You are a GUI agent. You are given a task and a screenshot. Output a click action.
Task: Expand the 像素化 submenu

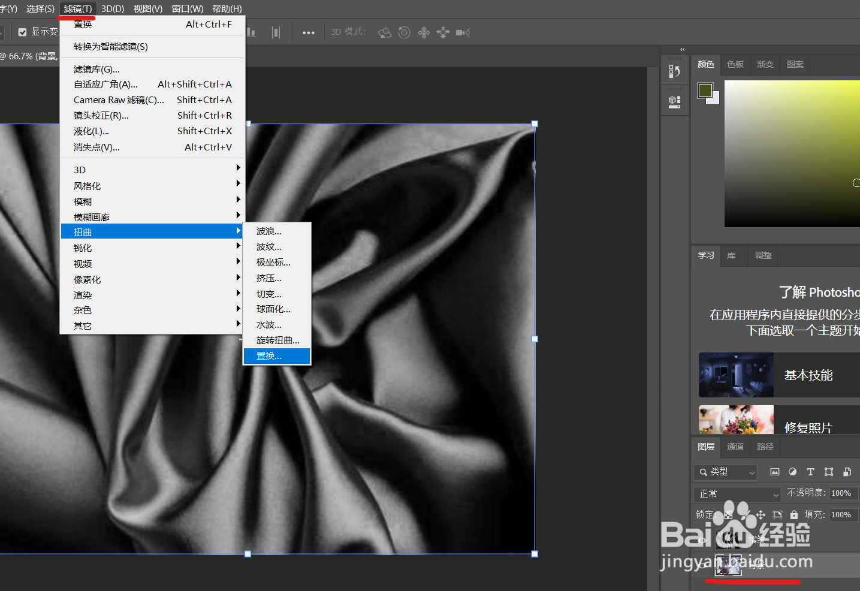click(x=153, y=279)
